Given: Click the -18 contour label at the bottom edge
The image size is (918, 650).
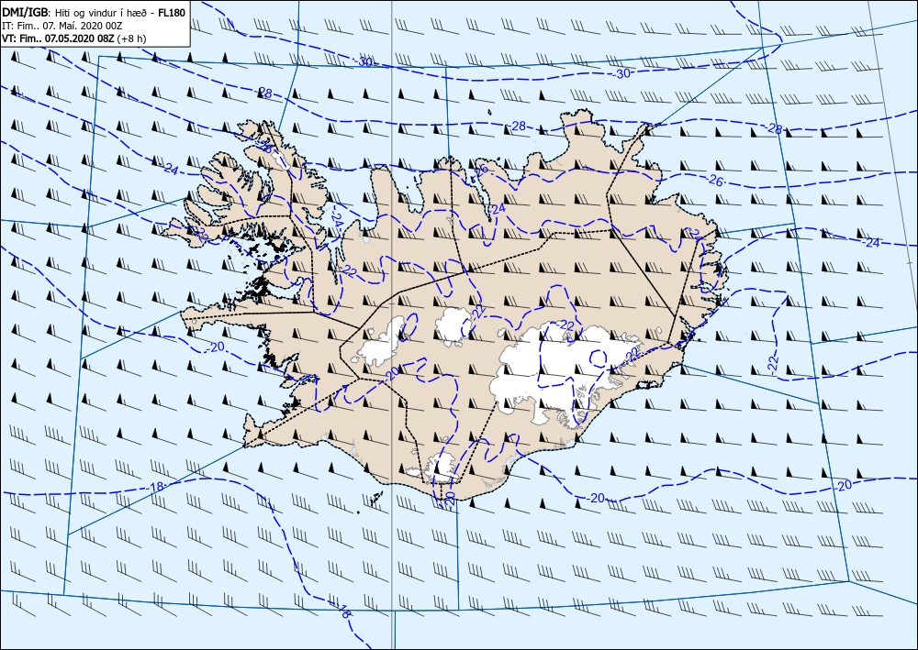Looking at the screenshot, I should coord(344,612).
